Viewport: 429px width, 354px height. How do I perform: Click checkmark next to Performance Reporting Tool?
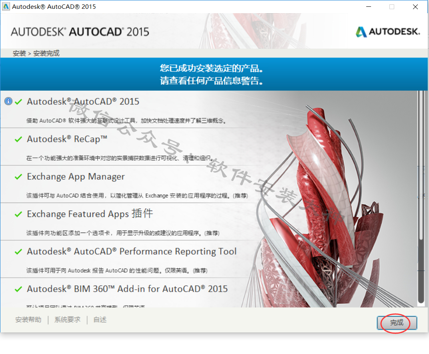click(18, 251)
